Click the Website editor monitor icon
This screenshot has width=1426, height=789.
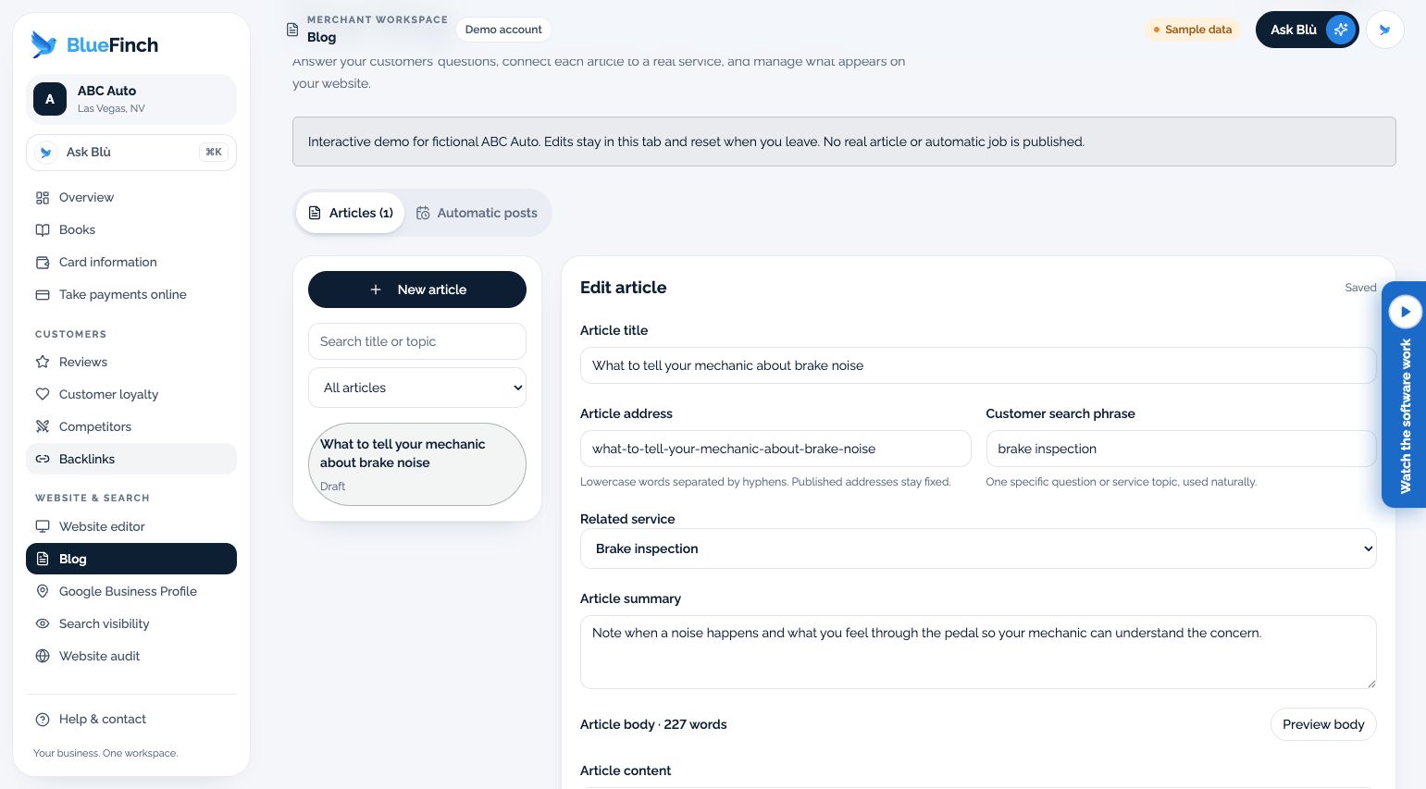[43, 526]
